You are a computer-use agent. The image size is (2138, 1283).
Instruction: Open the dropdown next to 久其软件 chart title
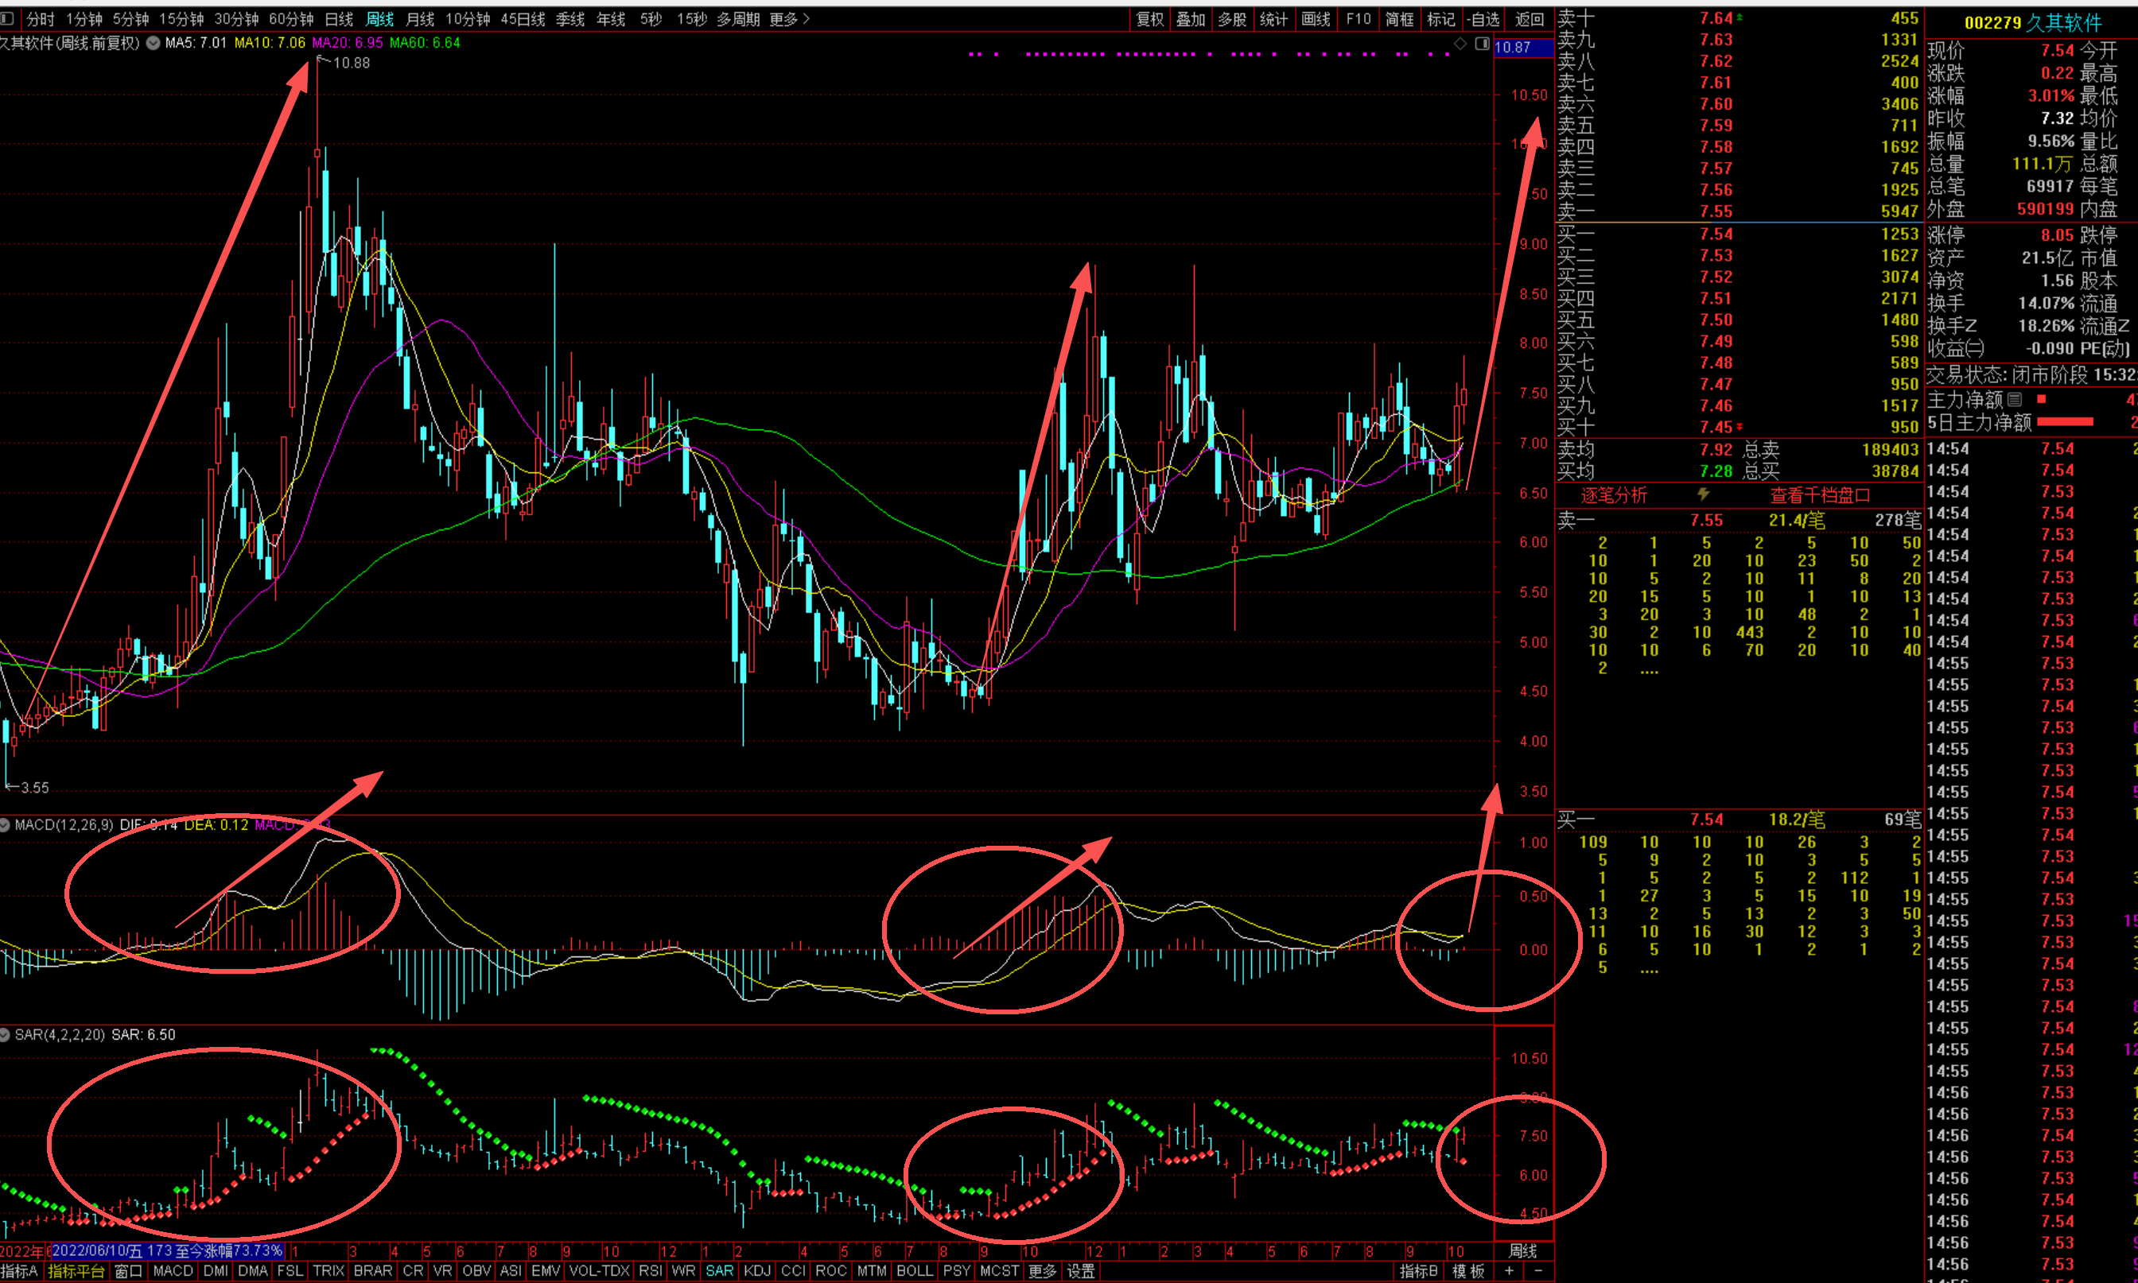[x=153, y=43]
